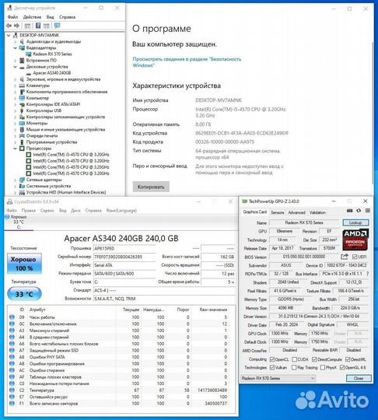The image size is (378, 420).
Task: Click the 33 °C temperature indicator button
Action: (24, 294)
